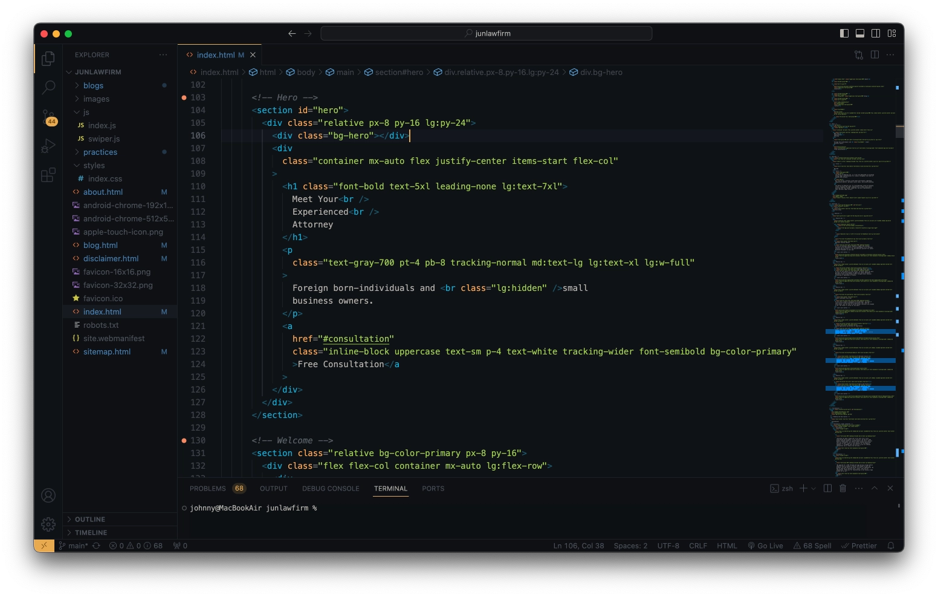
Task: Switch to the TERMINAL tab
Action: pyautogui.click(x=390, y=488)
